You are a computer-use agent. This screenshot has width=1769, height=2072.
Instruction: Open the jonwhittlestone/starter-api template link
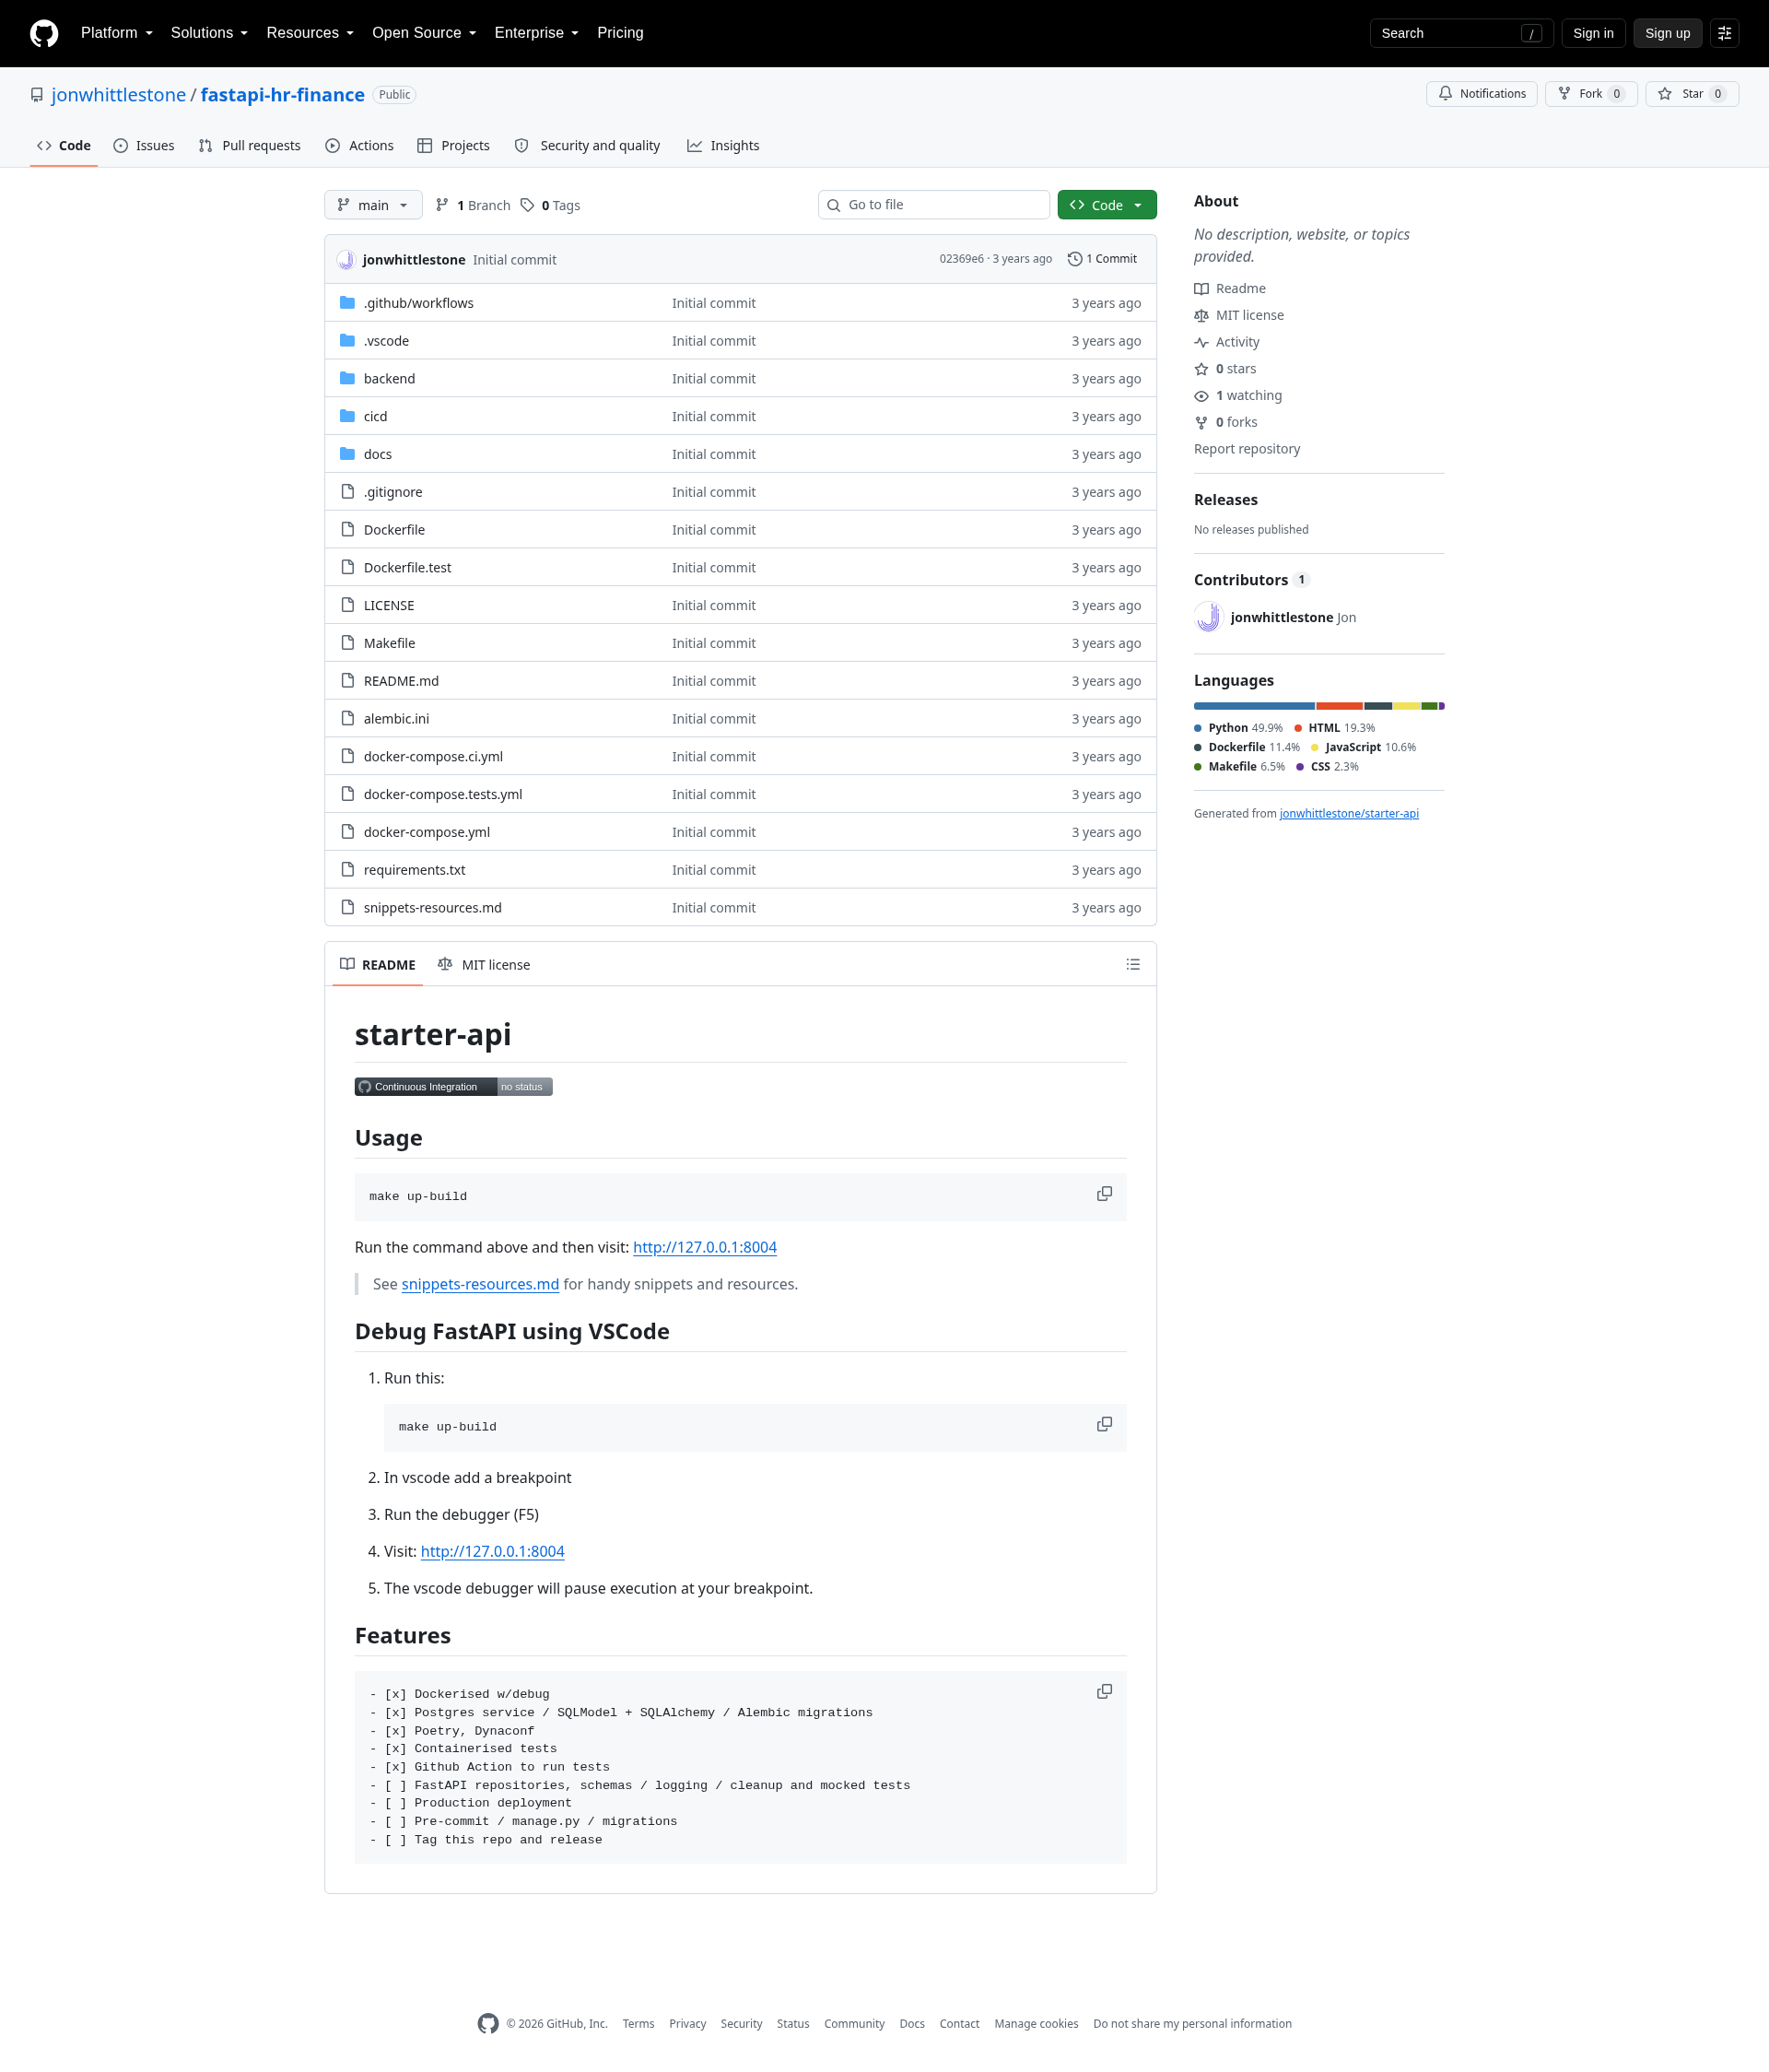click(x=1348, y=814)
